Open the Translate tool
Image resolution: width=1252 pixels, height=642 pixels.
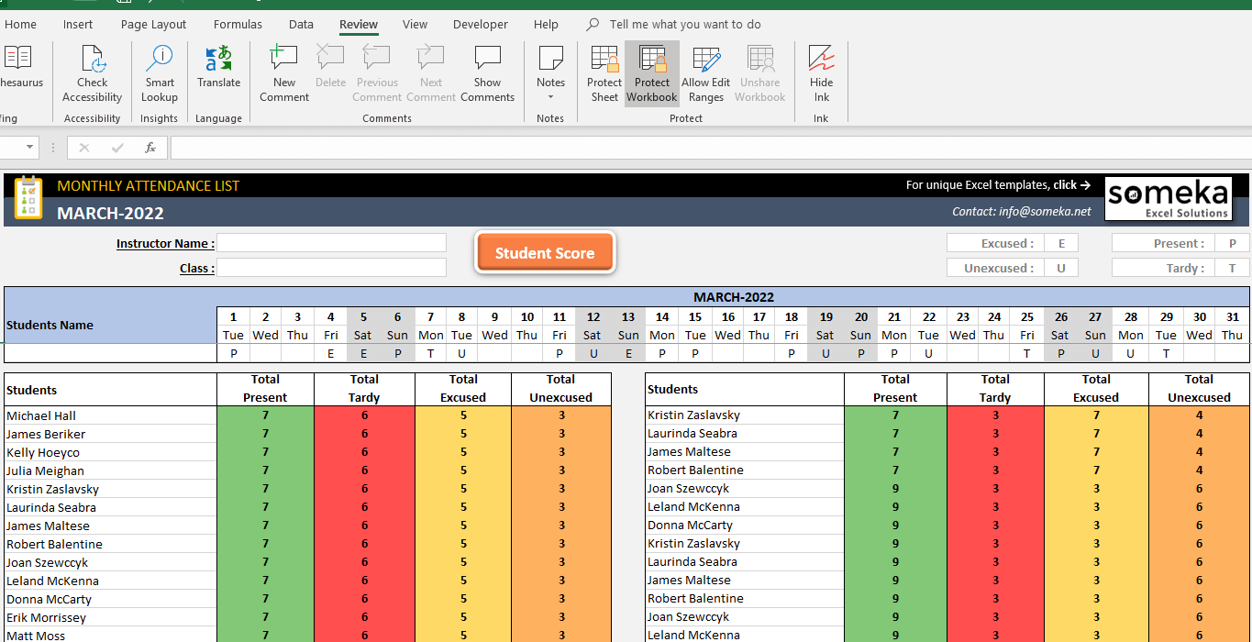(218, 73)
